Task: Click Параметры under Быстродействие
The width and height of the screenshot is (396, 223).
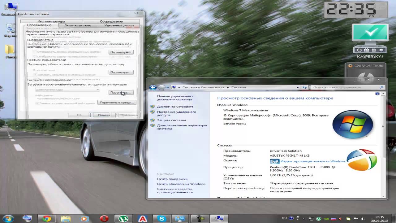Action: 121,52
